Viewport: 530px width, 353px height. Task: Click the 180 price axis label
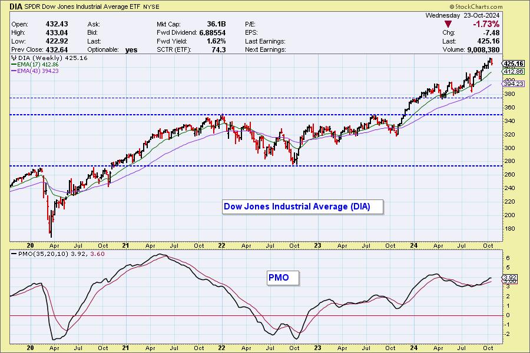510,229
